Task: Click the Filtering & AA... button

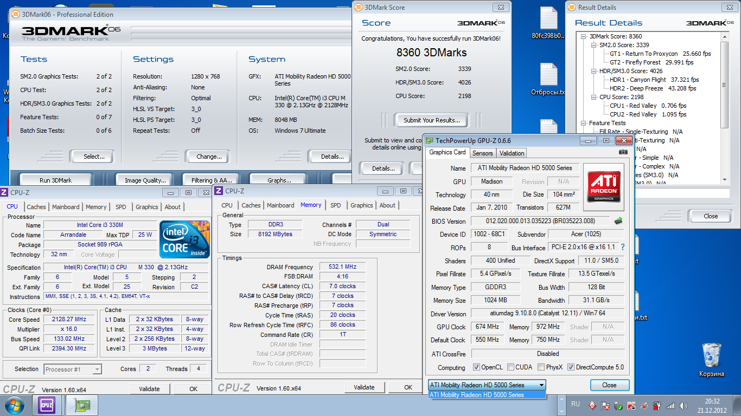Action: click(212, 180)
